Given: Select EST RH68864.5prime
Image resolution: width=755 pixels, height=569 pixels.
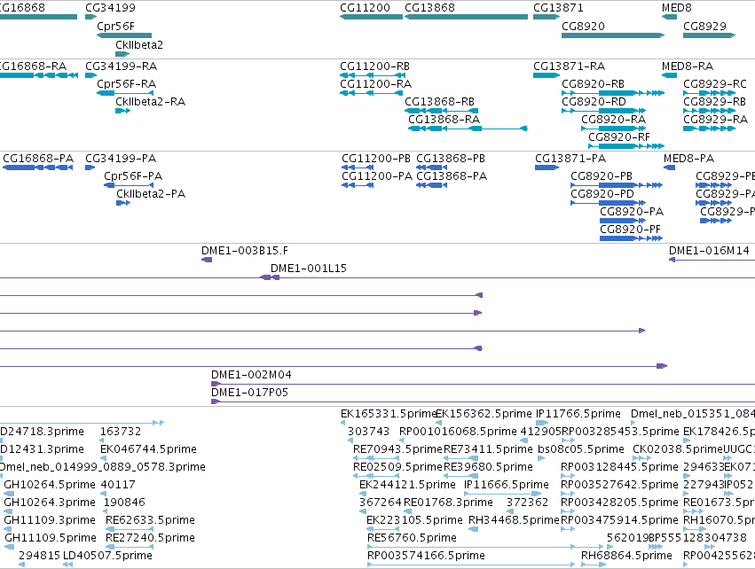Looking at the screenshot, I should (x=594, y=565).
